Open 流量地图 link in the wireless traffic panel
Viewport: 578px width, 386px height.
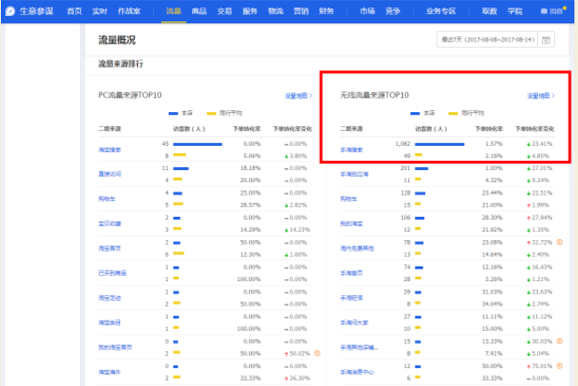[541, 96]
